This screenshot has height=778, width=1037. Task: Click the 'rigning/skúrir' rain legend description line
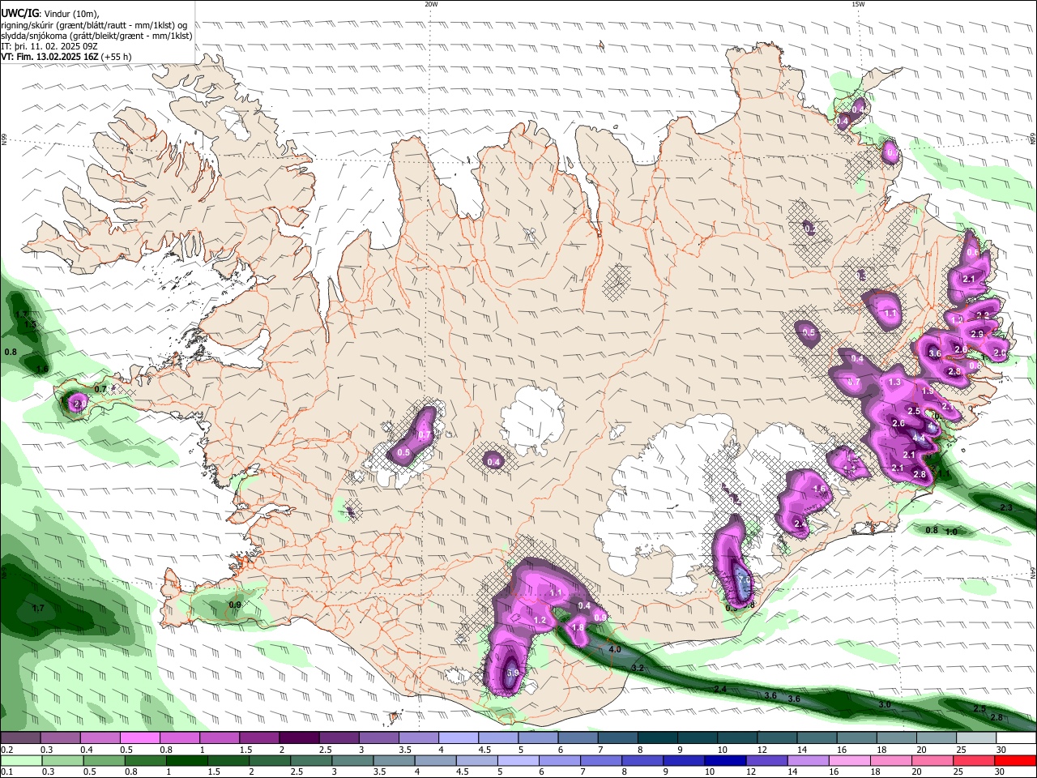pyautogui.click(x=94, y=25)
